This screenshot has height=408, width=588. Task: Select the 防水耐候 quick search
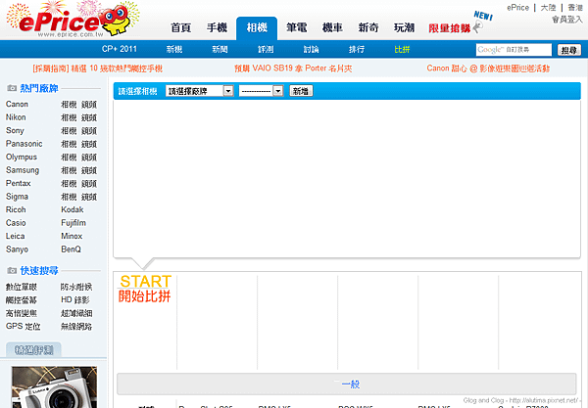click(x=76, y=287)
